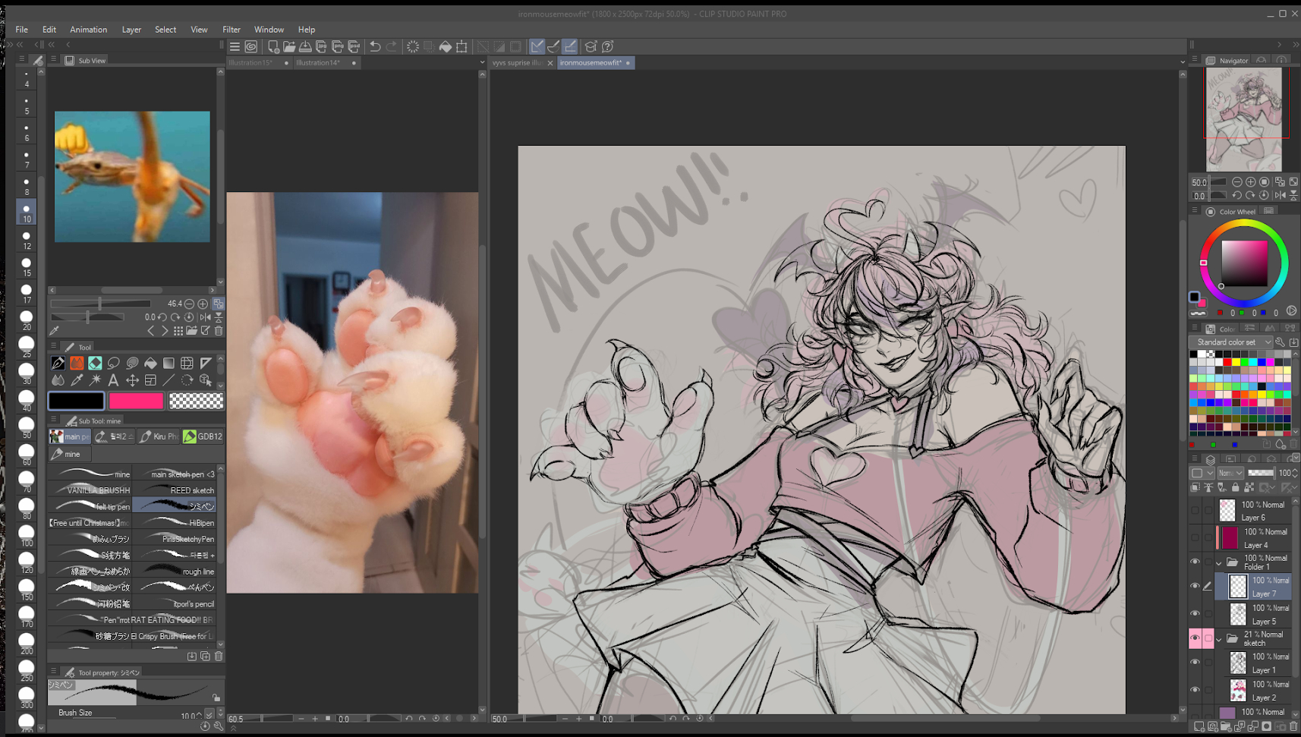The height and width of the screenshot is (737, 1301).
Task: Open the Standard color set dropdown
Action: (x=1267, y=342)
